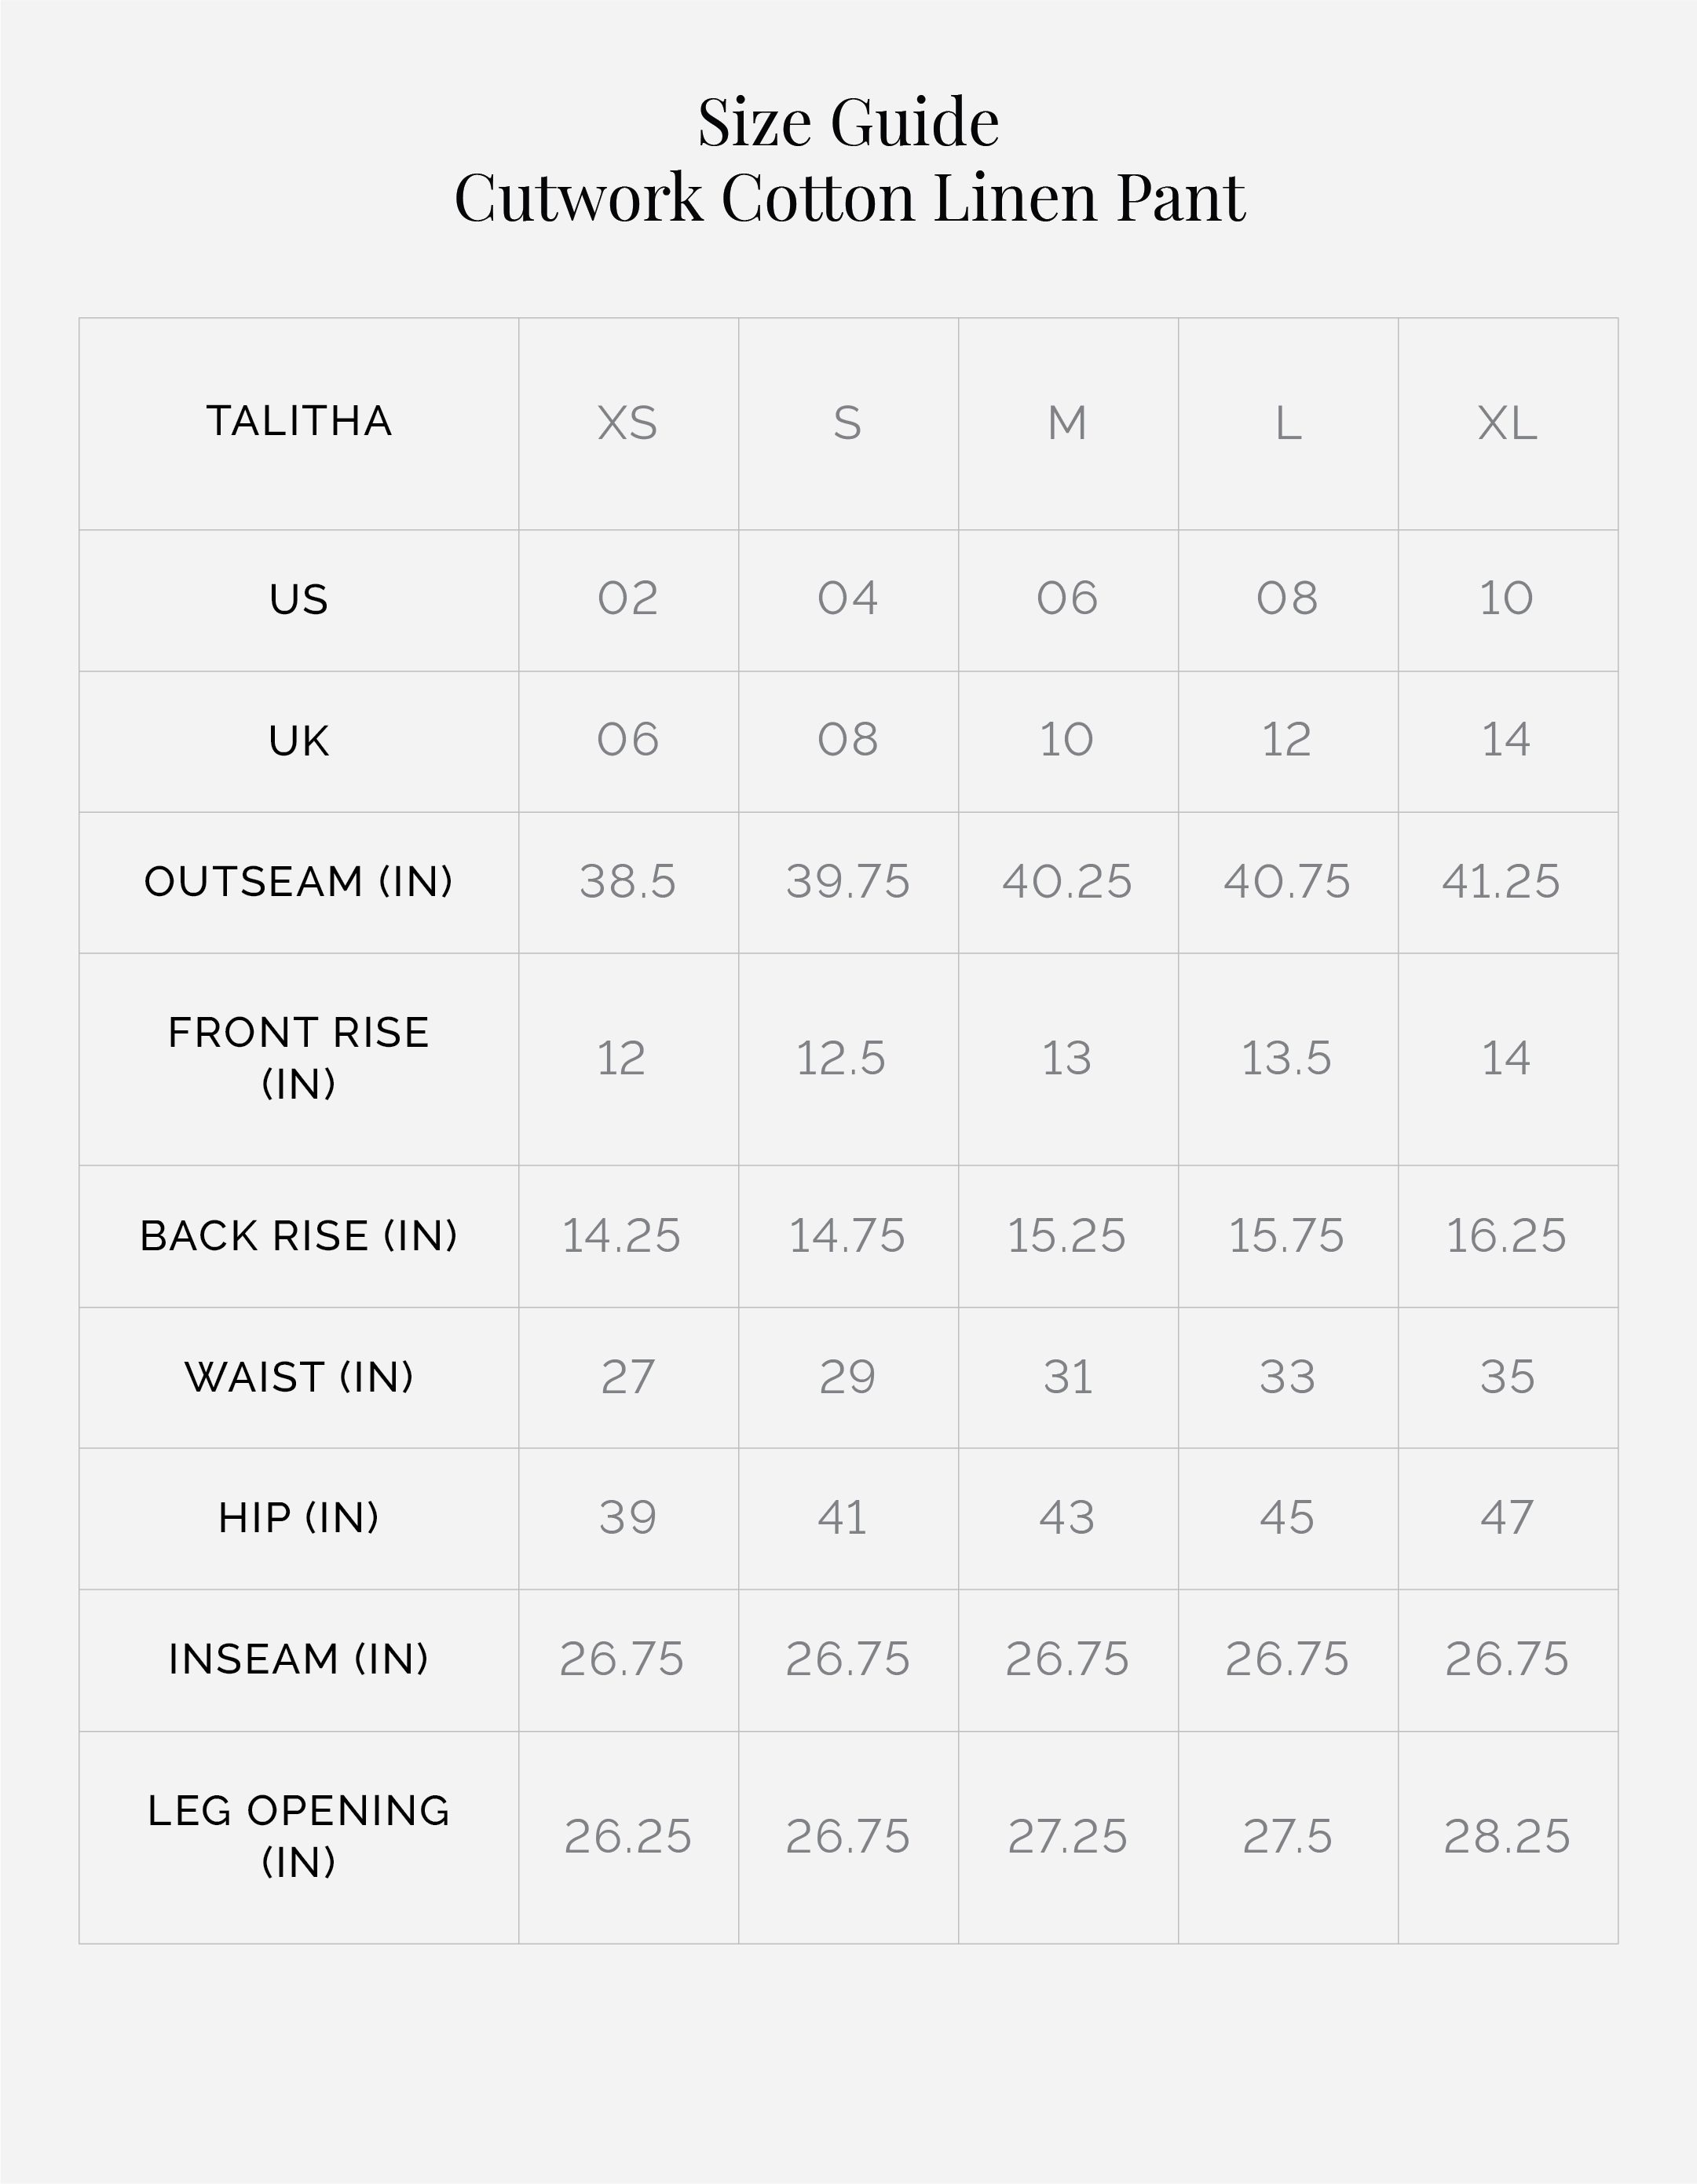Viewport: 1697px width, 2184px height.
Task: Click the Cutwork Cotton Linen Pant heading
Action: click(x=849, y=197)
